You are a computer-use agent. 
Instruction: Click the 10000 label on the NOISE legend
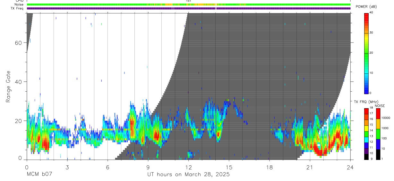tap(386, 118)
